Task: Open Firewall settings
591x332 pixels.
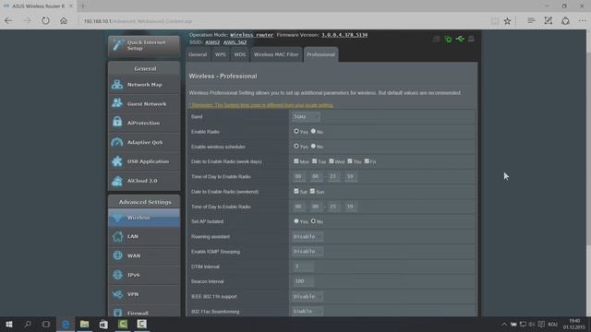Action: [144, 312]
